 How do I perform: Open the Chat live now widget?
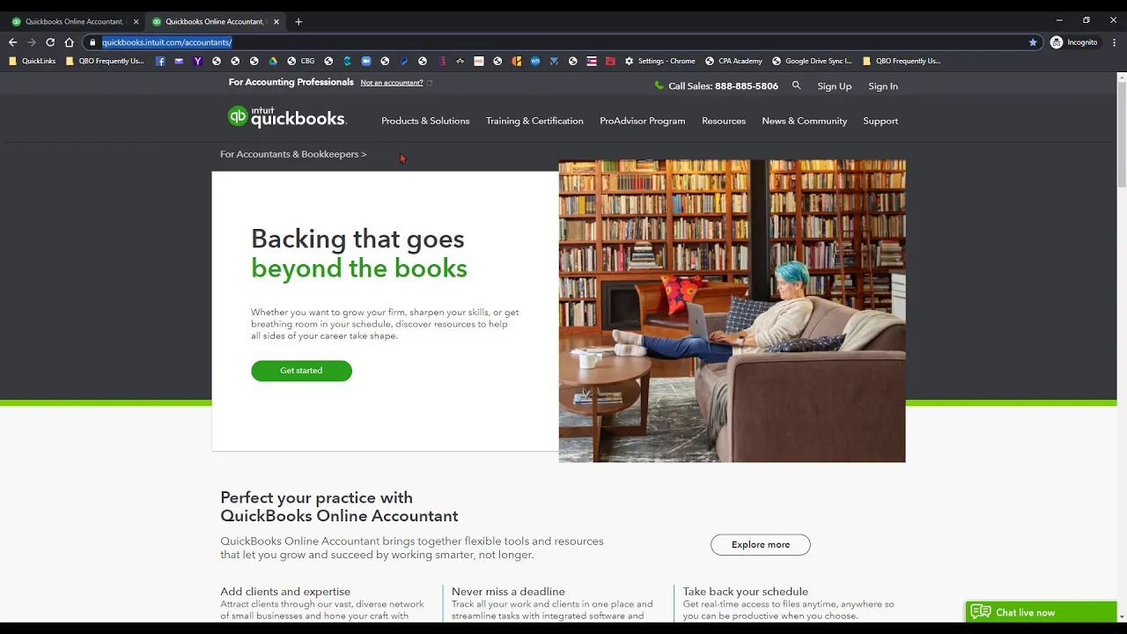pos(1042,612)
